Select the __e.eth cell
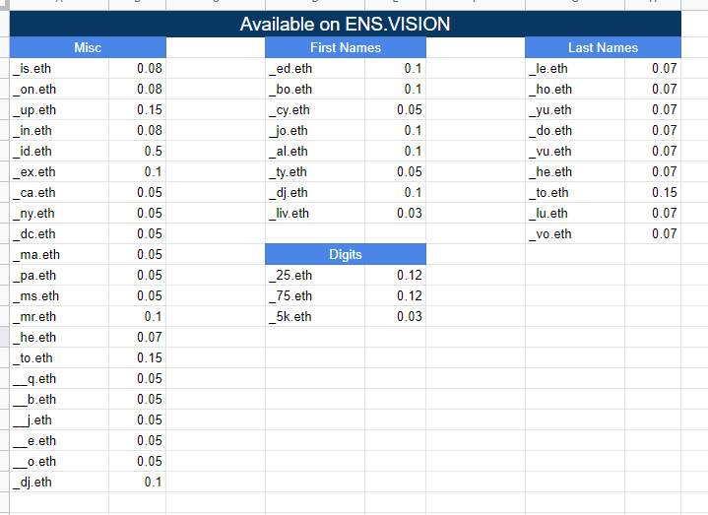Viewport: 708px width, 515px height. tap(59, 440)
